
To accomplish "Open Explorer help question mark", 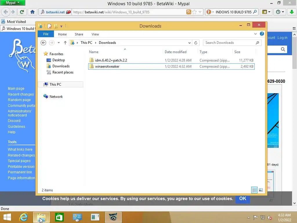I will click(x=262, y=34).
